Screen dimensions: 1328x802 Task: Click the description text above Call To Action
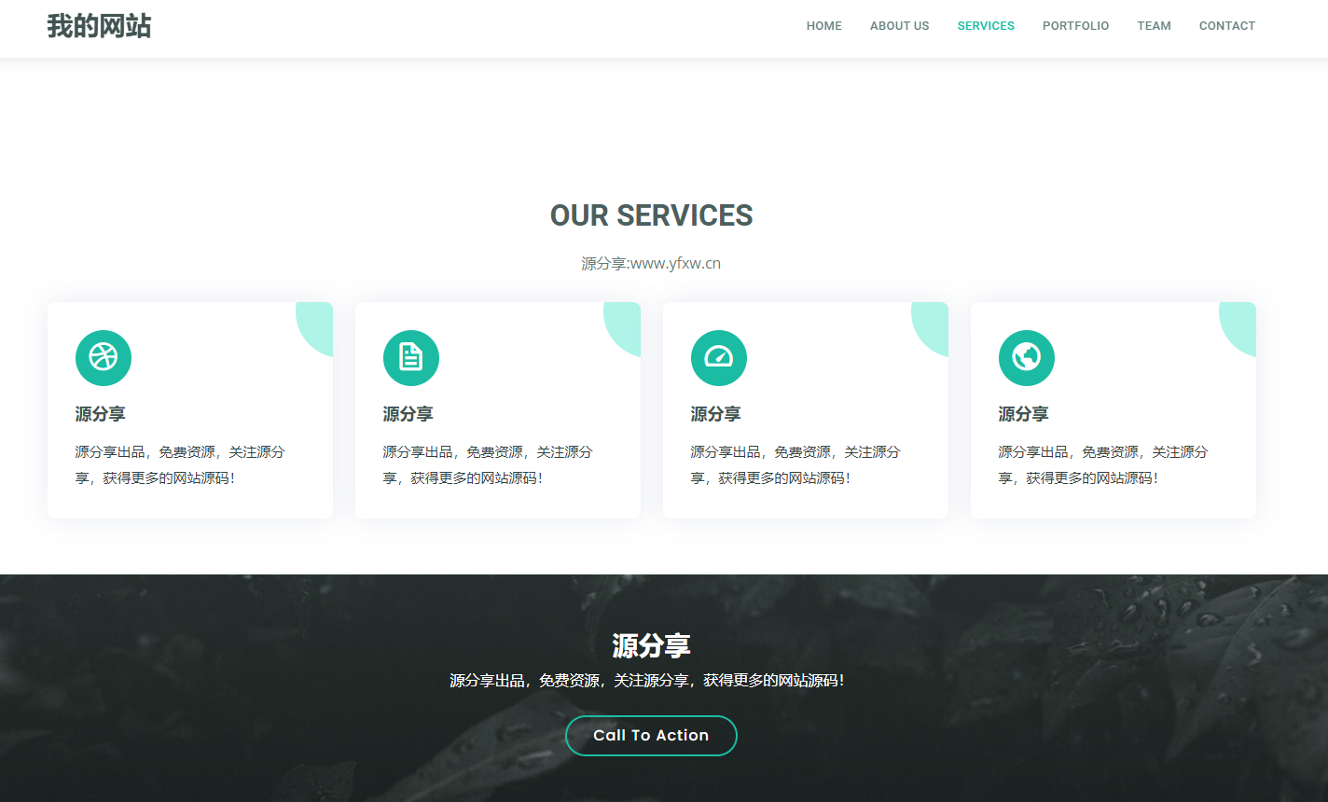pyautogui.click(x=647, y=681)
